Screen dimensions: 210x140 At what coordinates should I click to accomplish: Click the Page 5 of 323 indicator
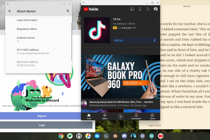coord(155,126)
